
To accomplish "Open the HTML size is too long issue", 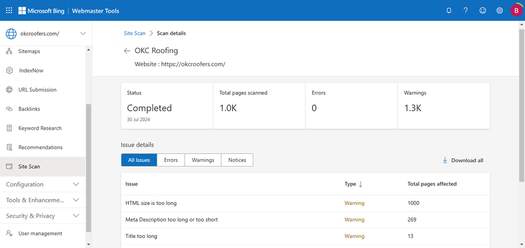I will pos(151,203).
